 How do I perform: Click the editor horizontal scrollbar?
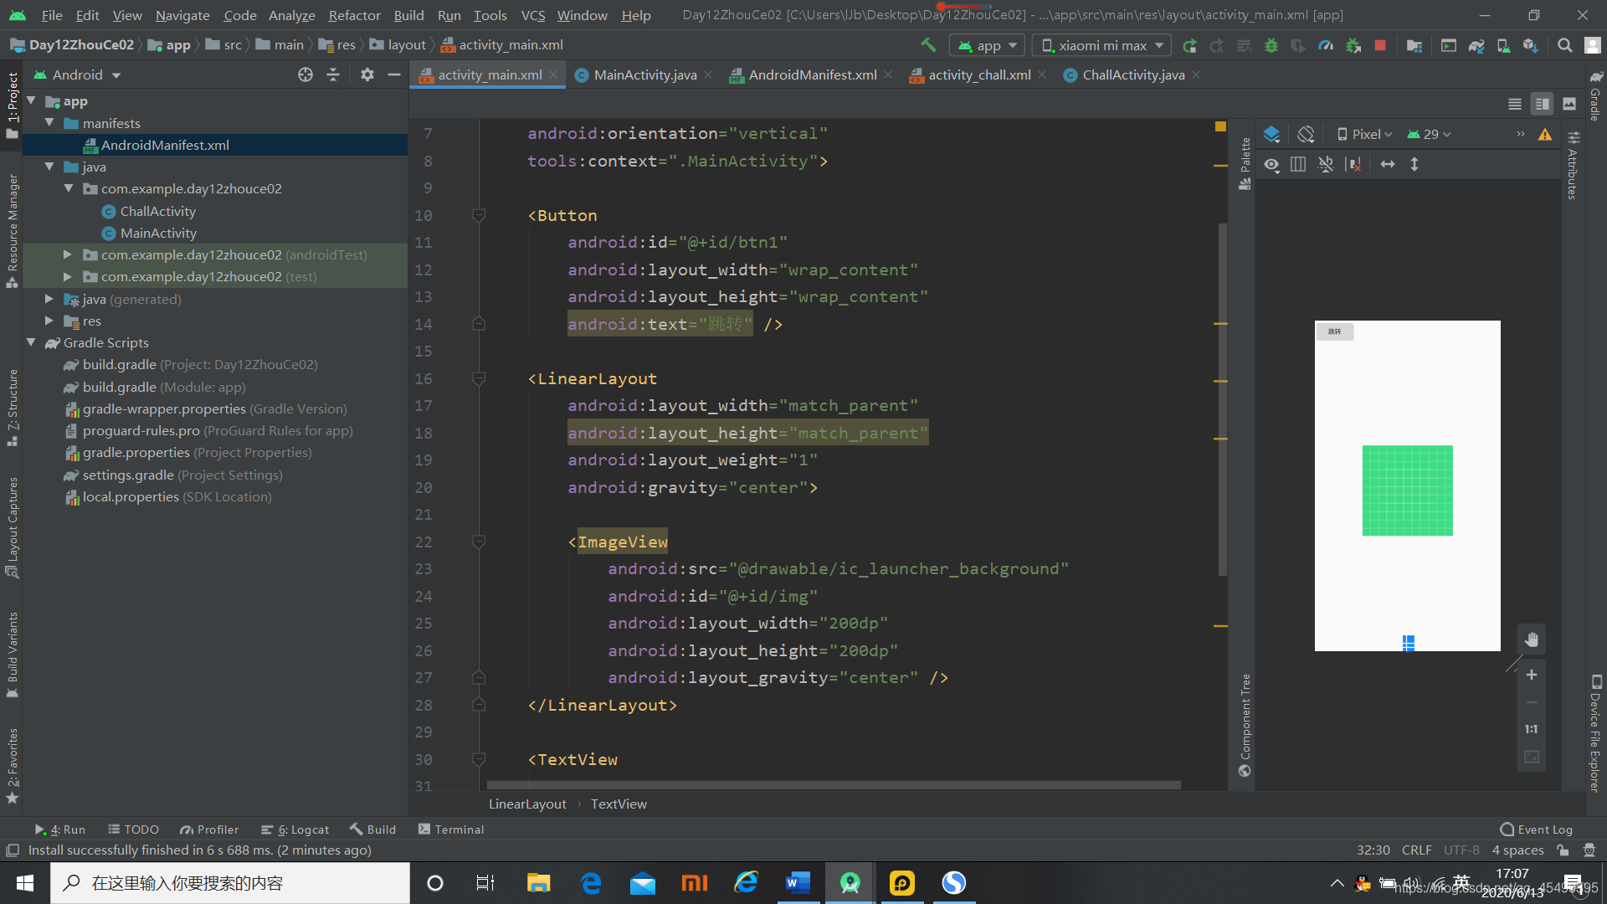point(834,785)
